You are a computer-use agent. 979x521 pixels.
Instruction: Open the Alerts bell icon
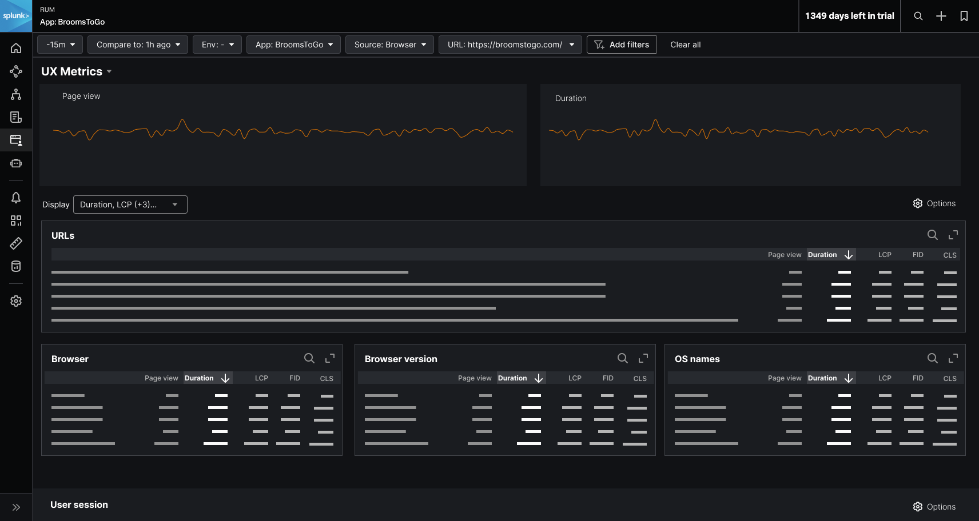pyautogui.click(x=16, y=198)
